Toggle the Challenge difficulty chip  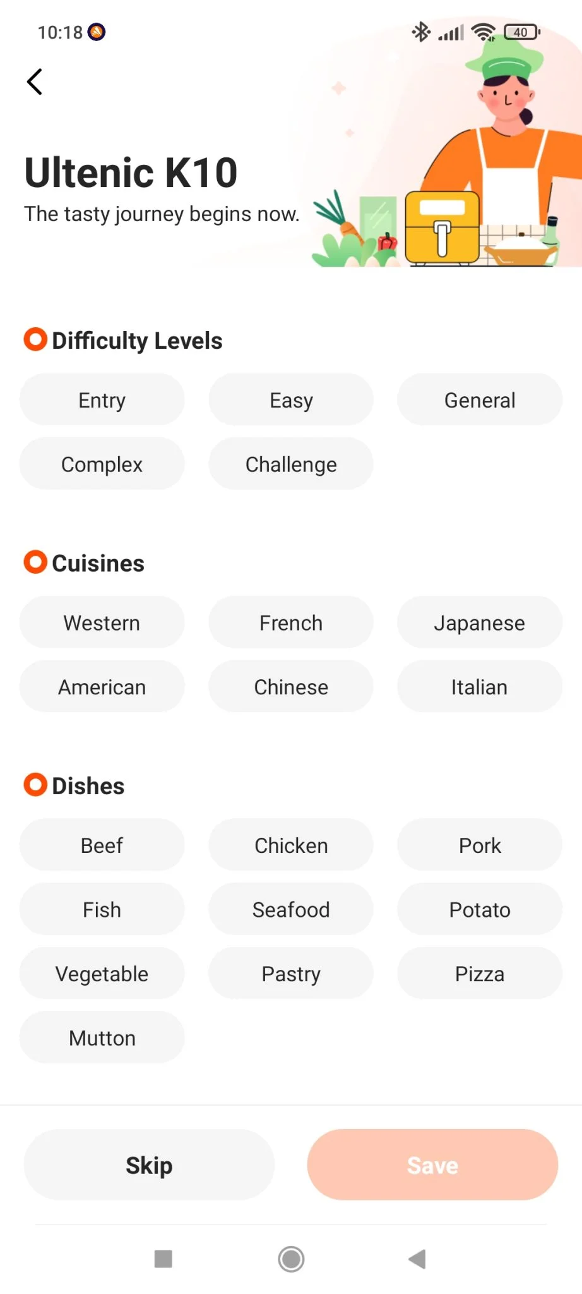291,464
